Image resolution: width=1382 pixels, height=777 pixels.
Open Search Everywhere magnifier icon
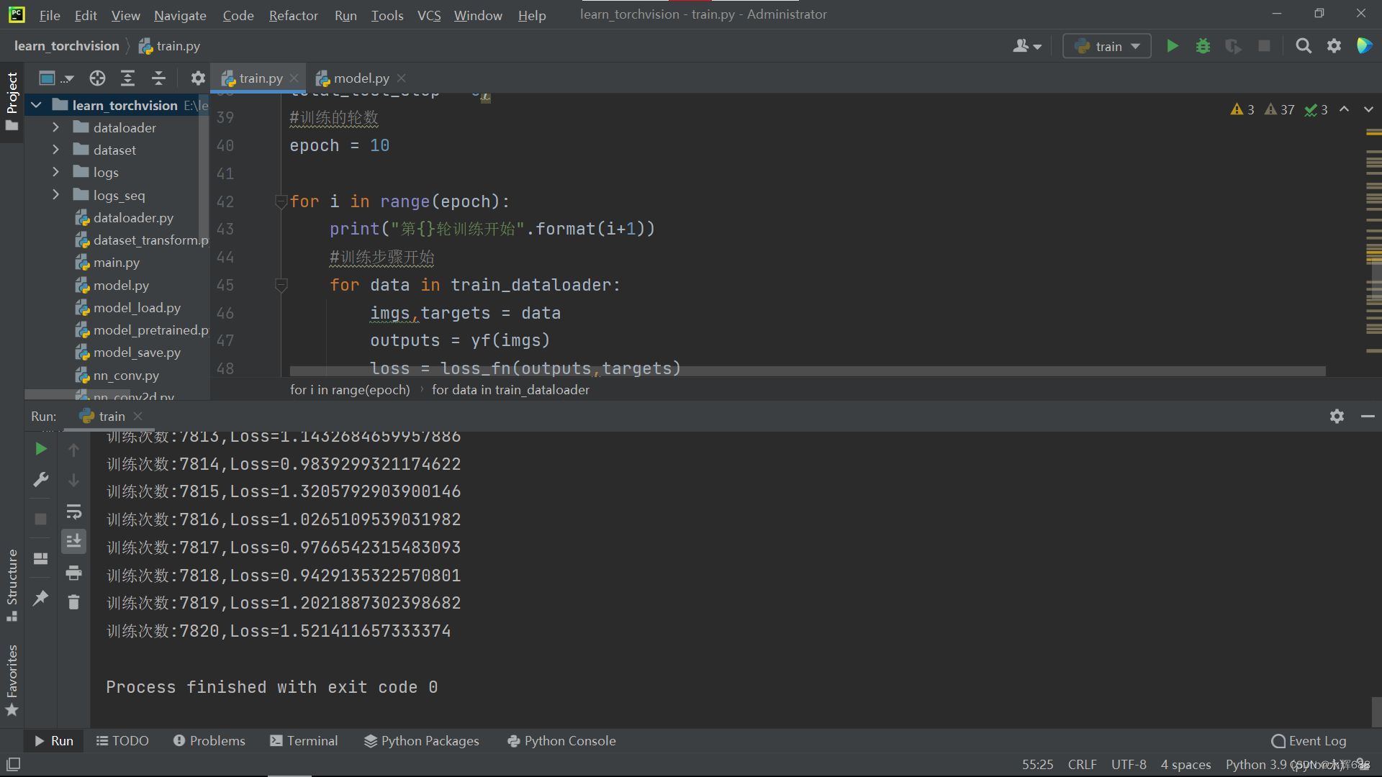[x=1303, y=46]
